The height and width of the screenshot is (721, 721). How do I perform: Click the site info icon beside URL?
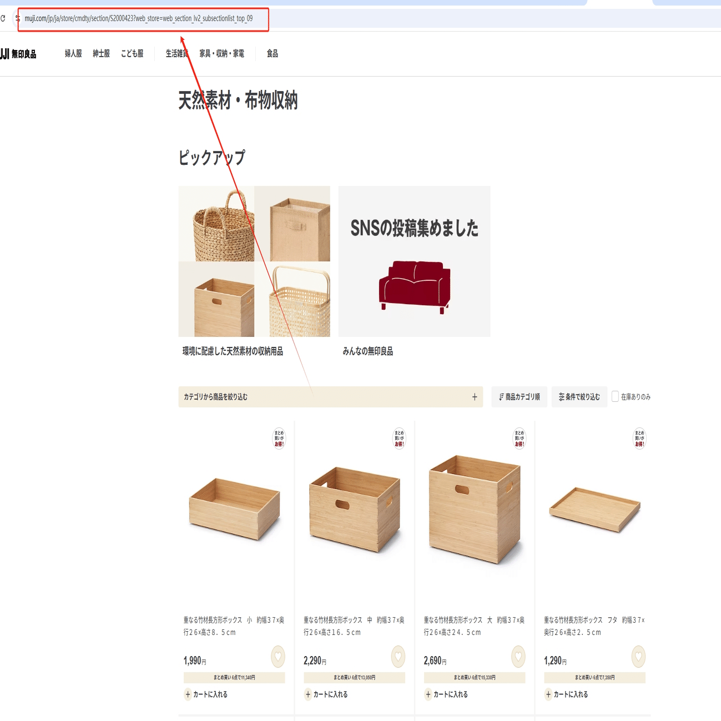click(x=18, y=18)
